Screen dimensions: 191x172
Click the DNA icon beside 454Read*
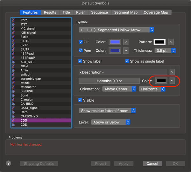coord(13,58)
